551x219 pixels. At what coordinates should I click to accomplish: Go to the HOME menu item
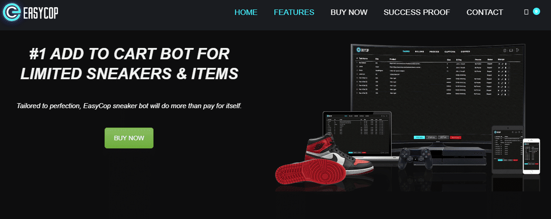246,12
